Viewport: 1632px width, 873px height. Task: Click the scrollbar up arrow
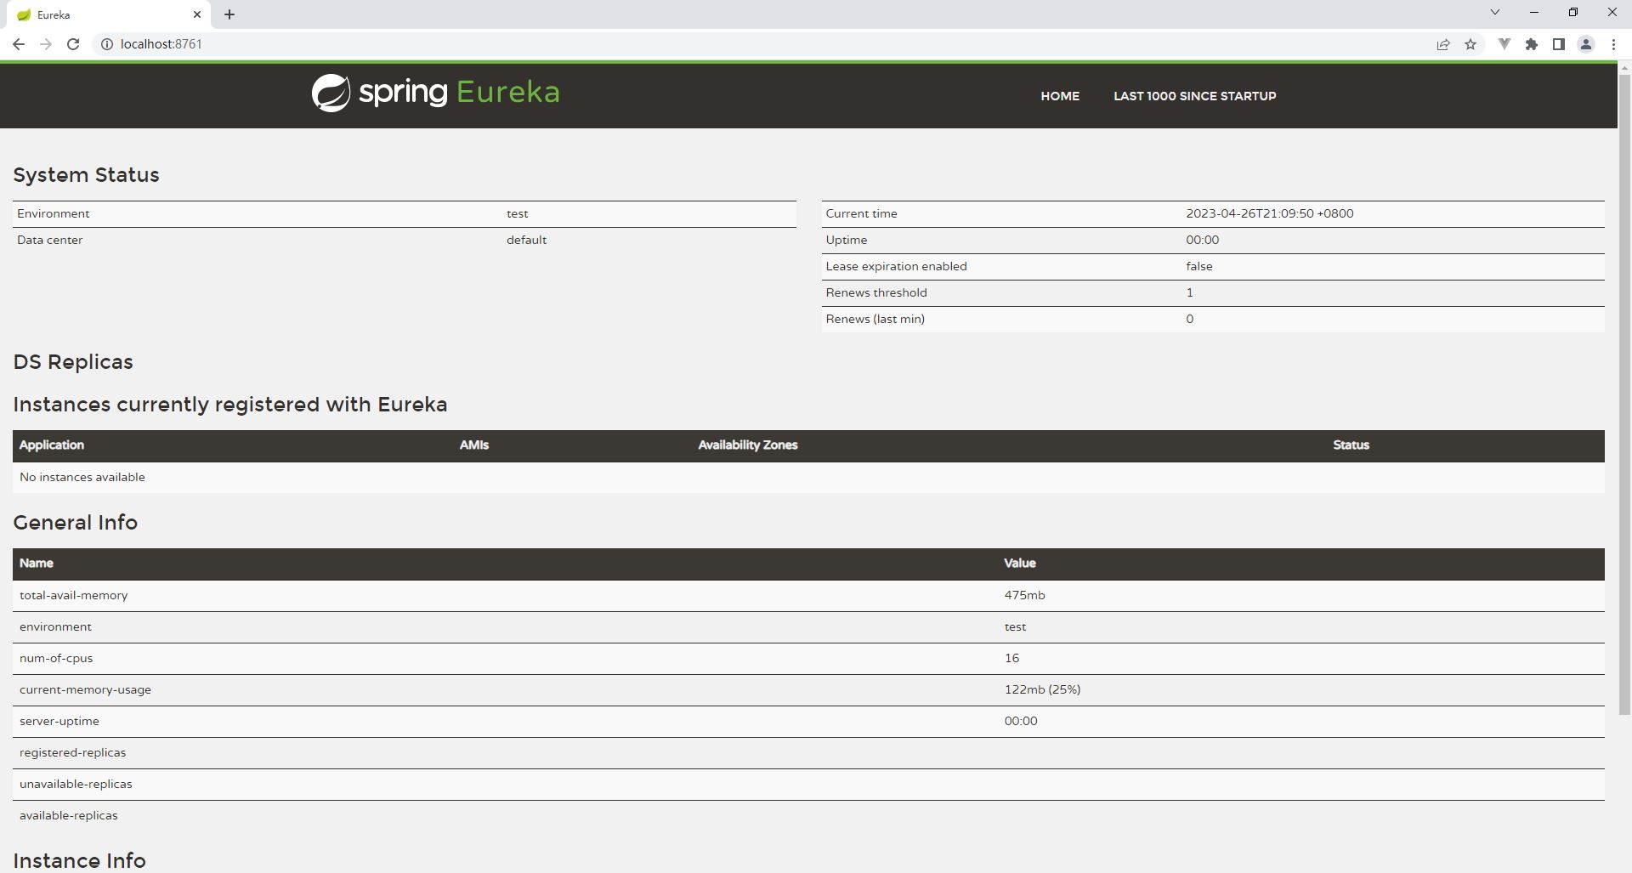[x=1624, y=67]
